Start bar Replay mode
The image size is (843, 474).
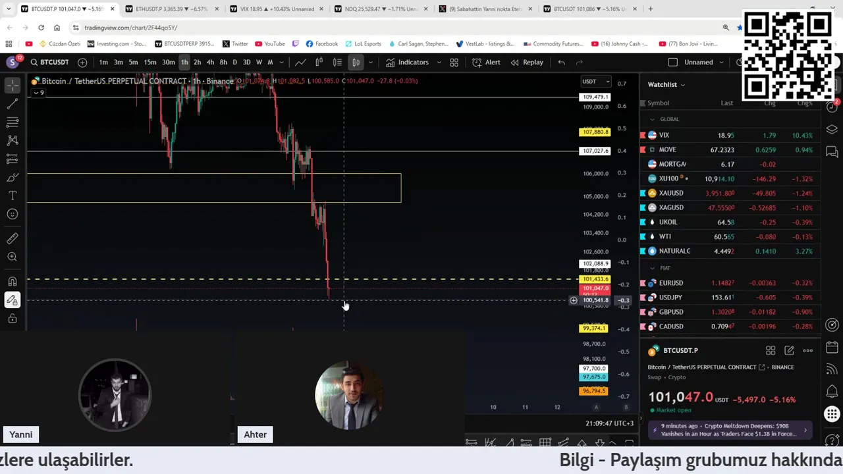[x=527, y=63]
